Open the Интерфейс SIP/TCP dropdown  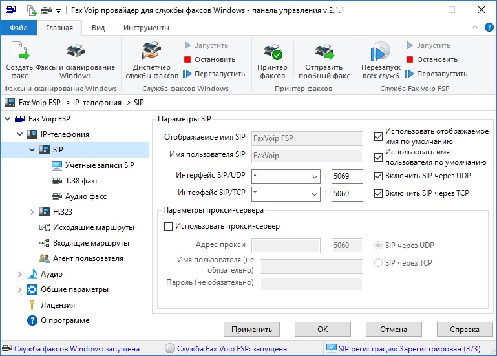pos(286,194)
